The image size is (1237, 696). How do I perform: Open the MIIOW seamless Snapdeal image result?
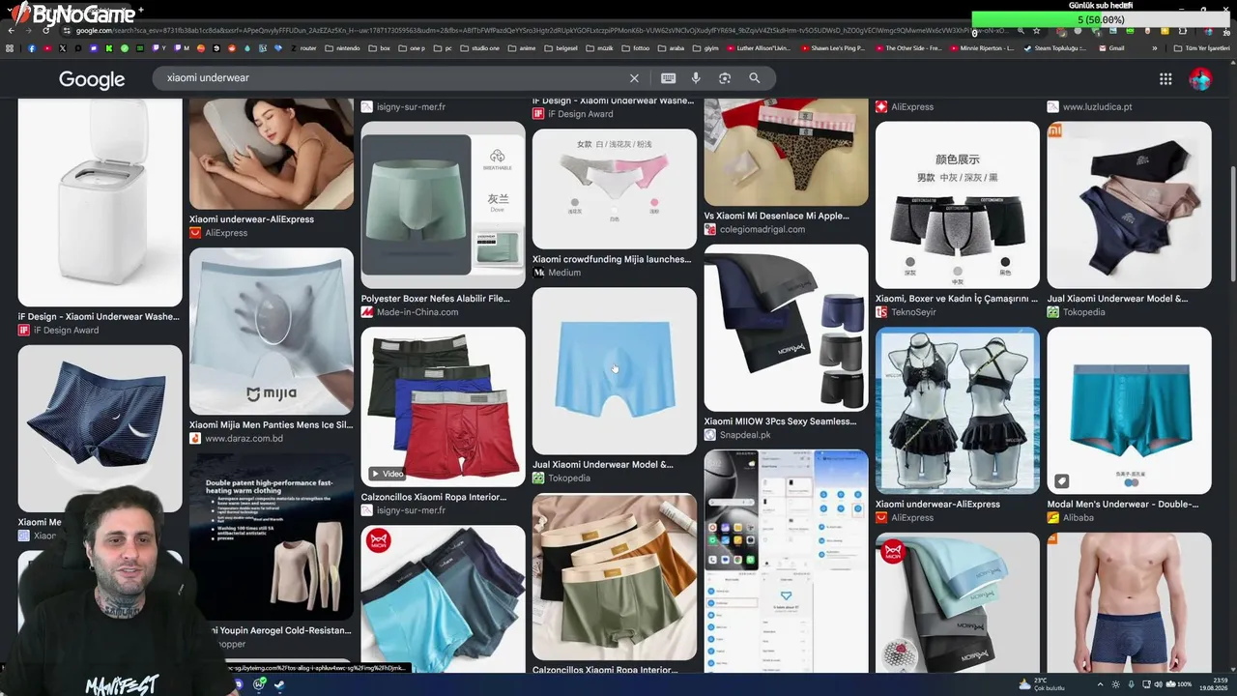[786, 328]
